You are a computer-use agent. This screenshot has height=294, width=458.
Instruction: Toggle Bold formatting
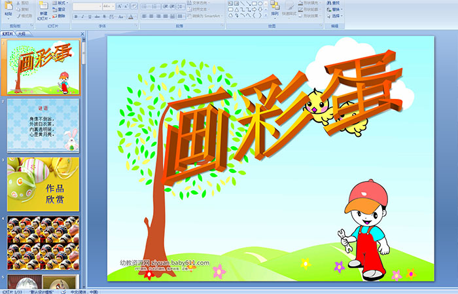click(76, 16)
